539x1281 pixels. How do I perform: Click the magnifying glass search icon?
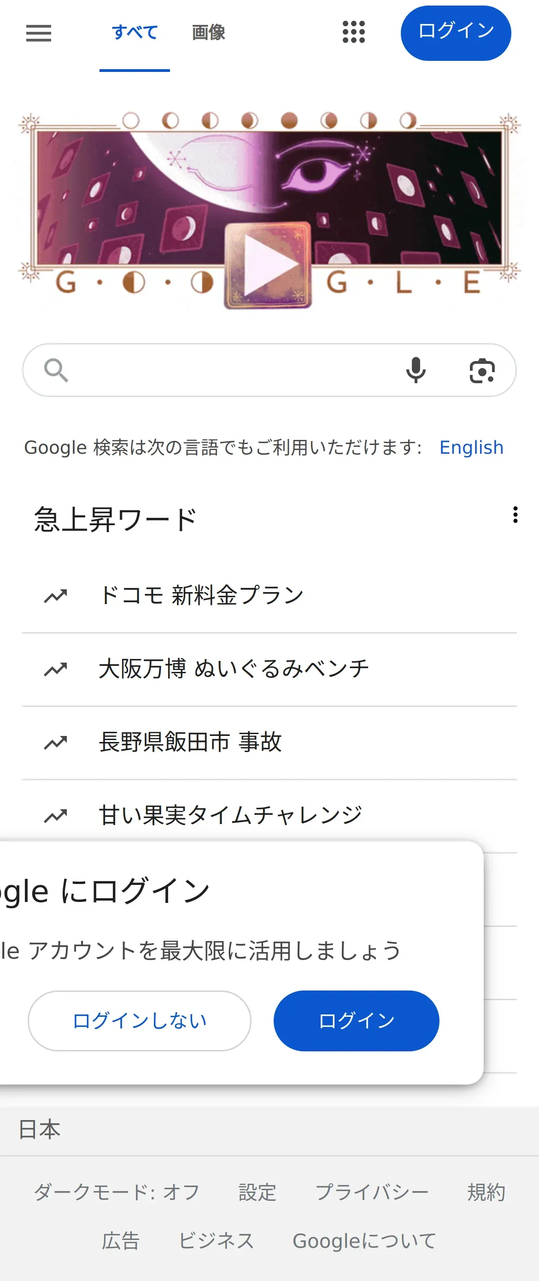pos(56,370)
